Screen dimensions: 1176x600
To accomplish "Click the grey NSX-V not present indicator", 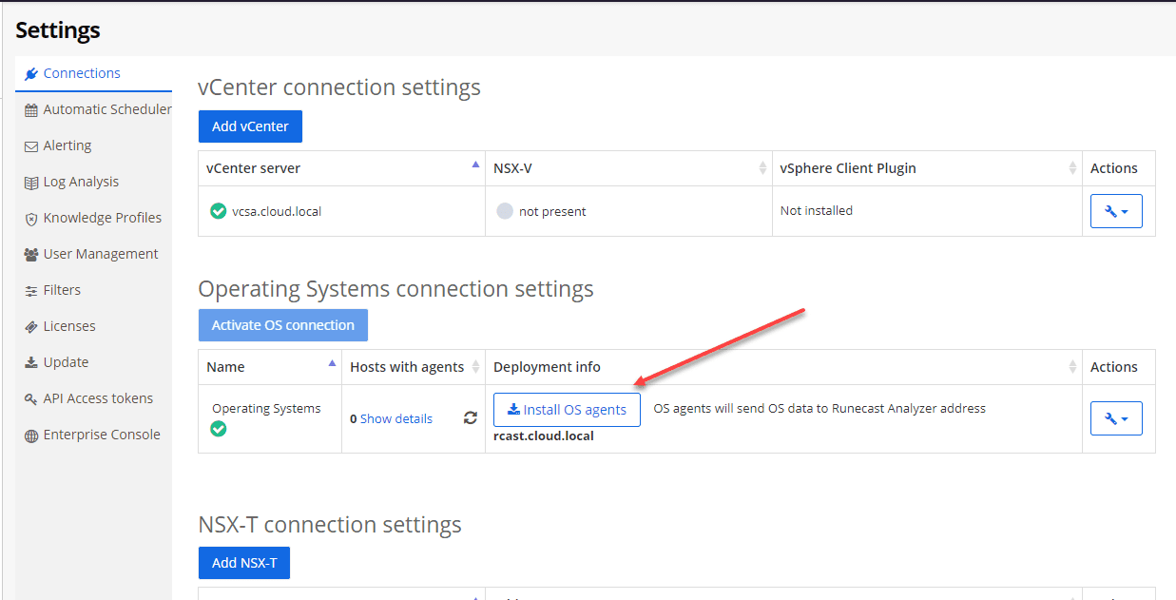I will [505, 211].
